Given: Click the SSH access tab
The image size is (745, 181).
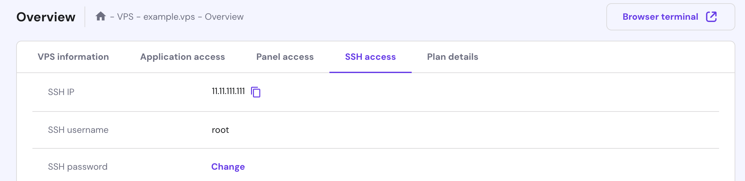Looking at the screenshot, I should pyautogui.click(x=370, y=57).
